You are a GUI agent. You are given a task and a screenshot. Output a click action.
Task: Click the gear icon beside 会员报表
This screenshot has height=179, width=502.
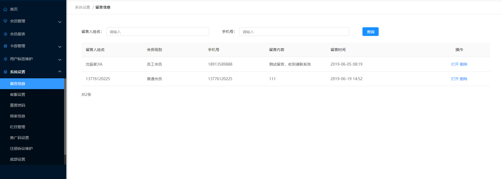click(5, 34)
